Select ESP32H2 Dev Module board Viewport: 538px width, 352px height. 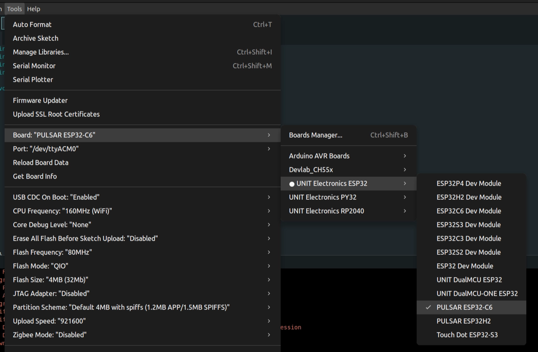pos(471,197)
